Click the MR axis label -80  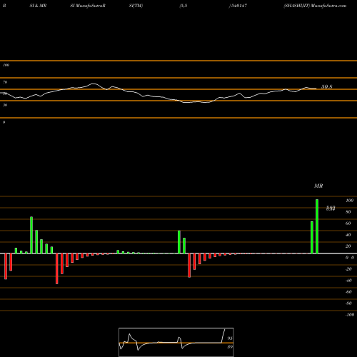[x=348, y=303]
